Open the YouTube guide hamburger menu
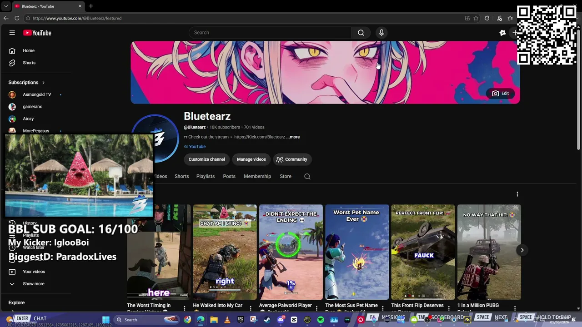The height and width of the screenshot is (327, 582). click(x=12, y=33)
